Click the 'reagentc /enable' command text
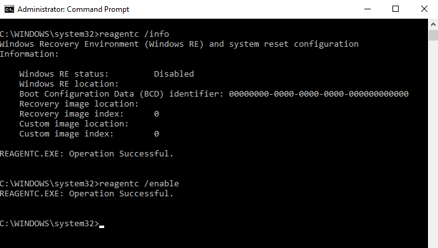This screenshot has height=248, width=438. [139, 184]
